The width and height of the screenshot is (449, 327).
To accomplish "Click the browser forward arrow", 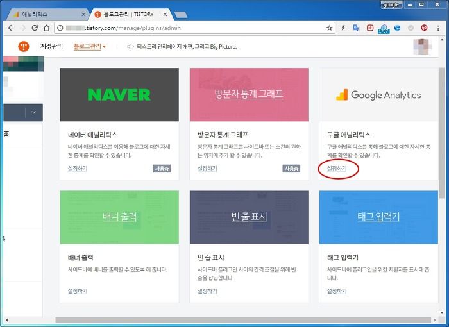I will point(23,28).
